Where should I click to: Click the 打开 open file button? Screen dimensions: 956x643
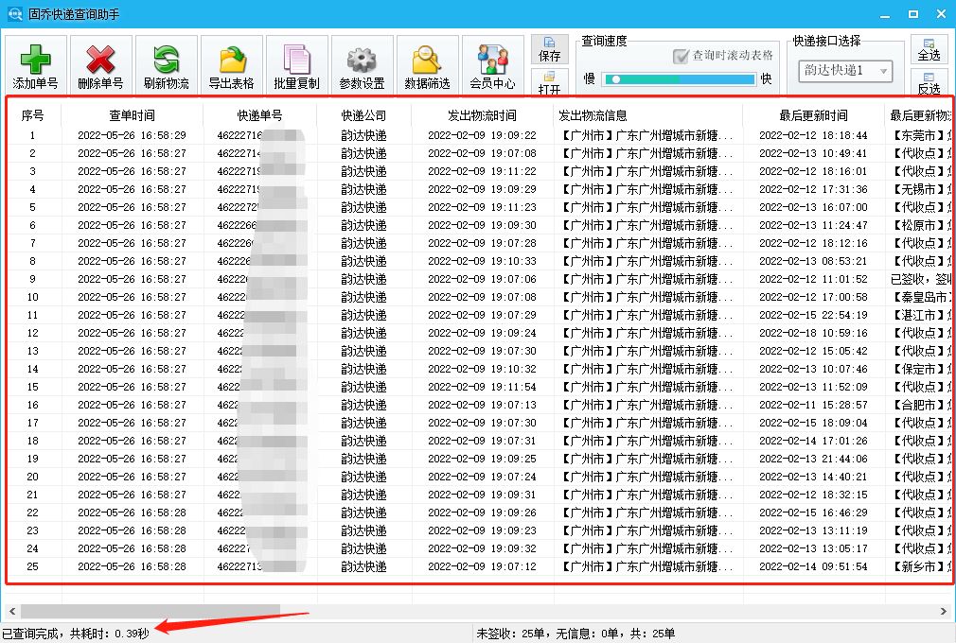tap(549, 82)
